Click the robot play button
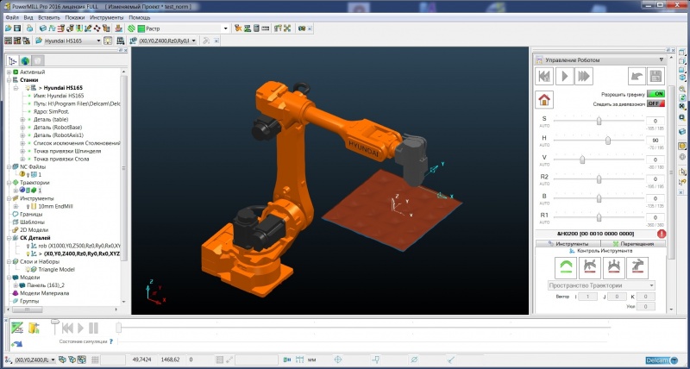Screen dimensions: 690x369 tap(564, 77)
